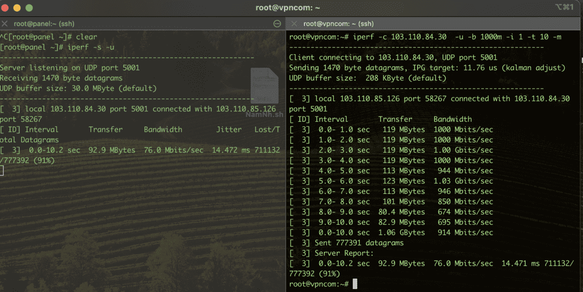Click the activity indicator icon on root@panel tab
This screenshot has width=583, height=292.
(x=278, y=23)
